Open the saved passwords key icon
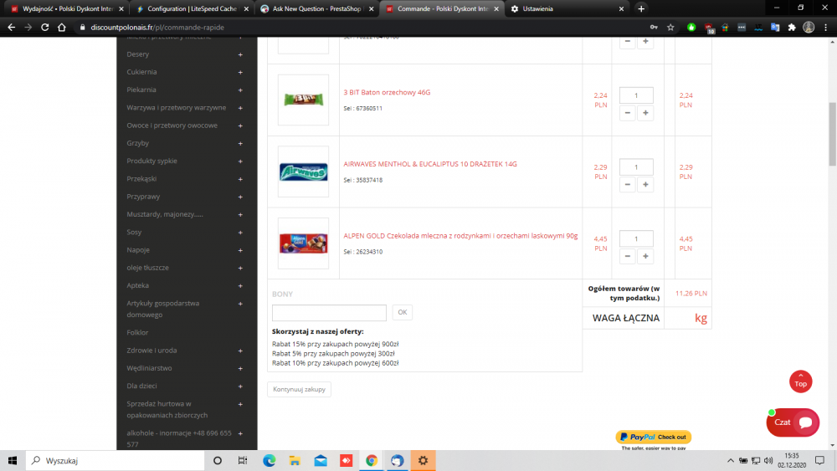This screenshot has width=837, height=471. 654,28
